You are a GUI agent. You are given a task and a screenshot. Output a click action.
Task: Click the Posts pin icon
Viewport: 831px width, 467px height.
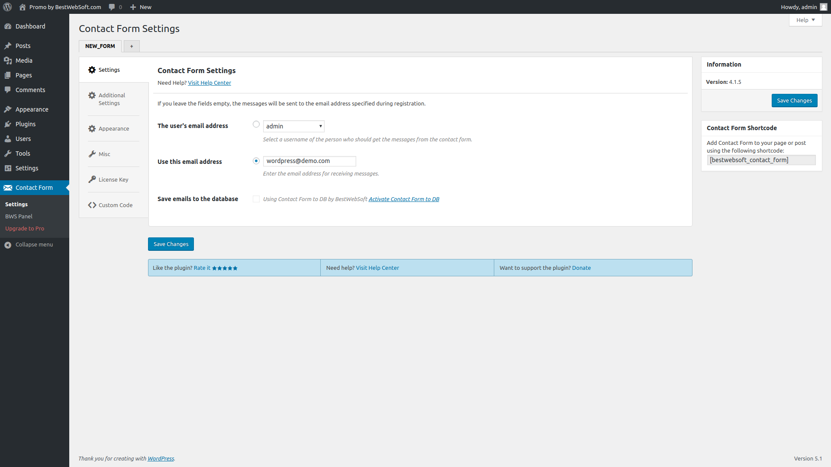(x=8, y=46)
